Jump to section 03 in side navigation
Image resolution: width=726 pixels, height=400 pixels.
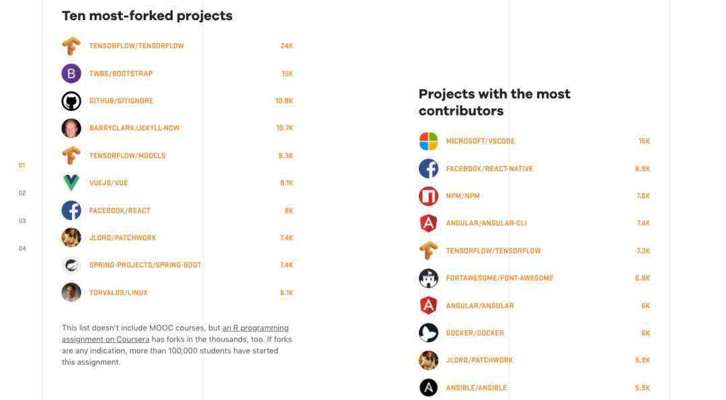coord(22,221)
